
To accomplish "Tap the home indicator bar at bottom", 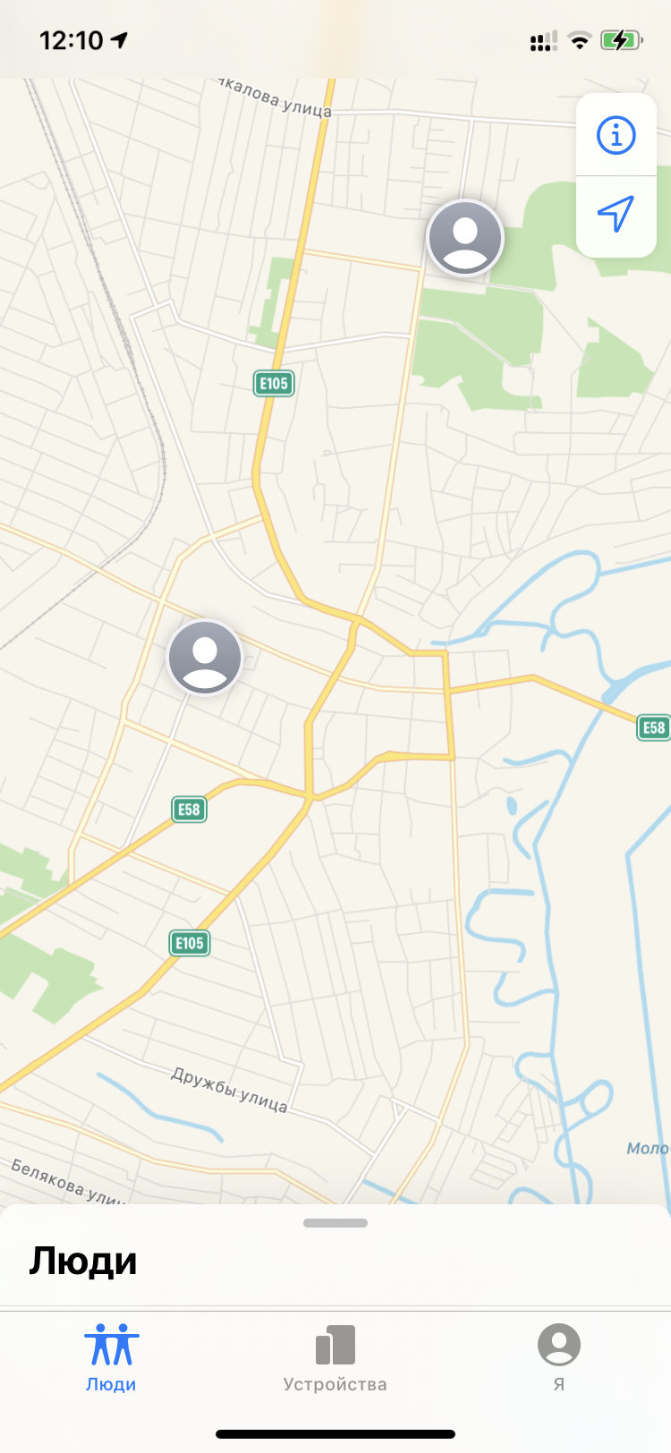I will (x=335, y=1434).
